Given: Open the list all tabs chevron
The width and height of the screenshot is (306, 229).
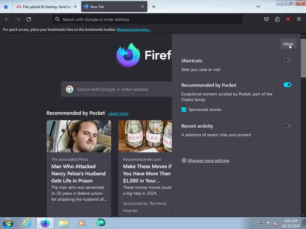Looking at the screenshot, I should pos(258,7).
